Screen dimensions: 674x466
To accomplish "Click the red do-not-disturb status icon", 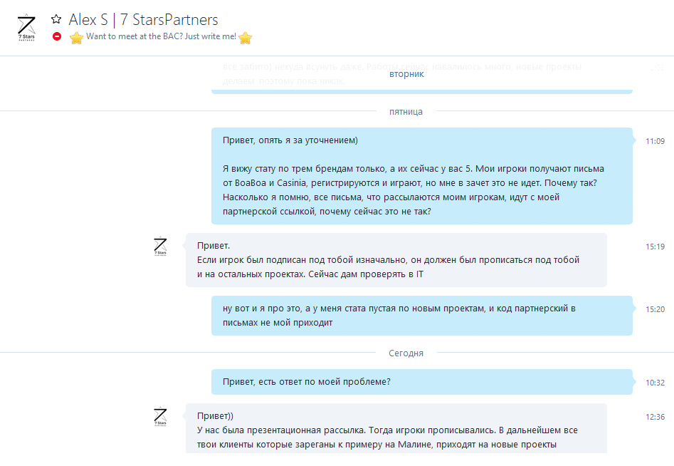I will [x=57, y=36].
